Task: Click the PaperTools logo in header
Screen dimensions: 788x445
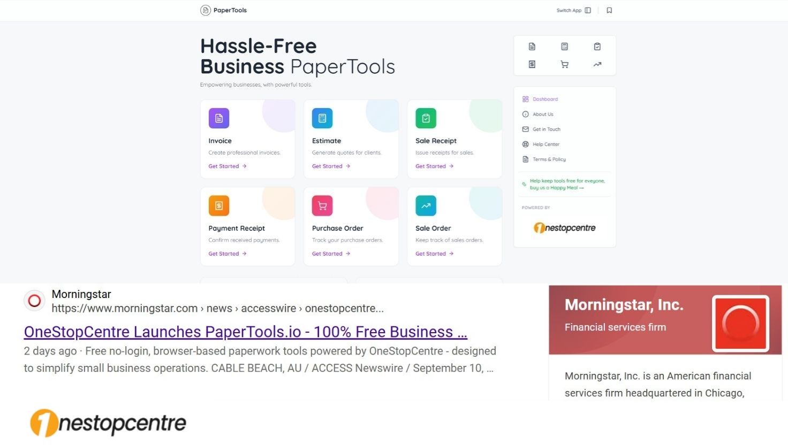Action: click(224, 10)
